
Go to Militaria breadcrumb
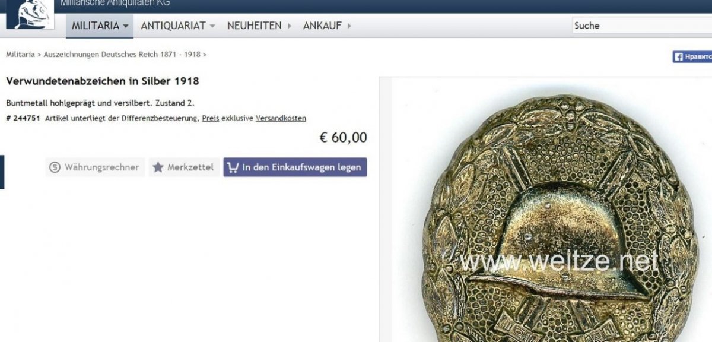point(20,55)
